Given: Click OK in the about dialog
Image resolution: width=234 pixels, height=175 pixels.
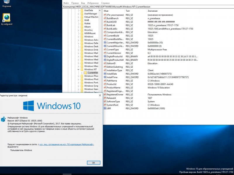Looking at the screenshot, I should (94, 163).
